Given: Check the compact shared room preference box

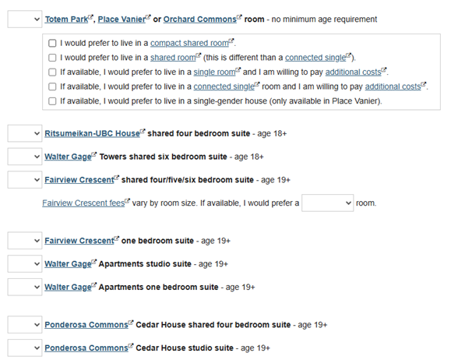Looking at the screenshot, I should (x=52, y=43).
